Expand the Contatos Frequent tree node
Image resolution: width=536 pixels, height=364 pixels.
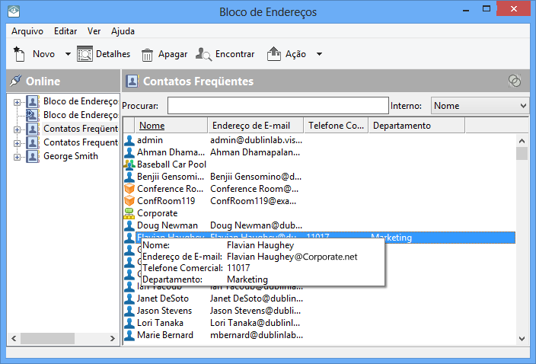tap(17, 143)
